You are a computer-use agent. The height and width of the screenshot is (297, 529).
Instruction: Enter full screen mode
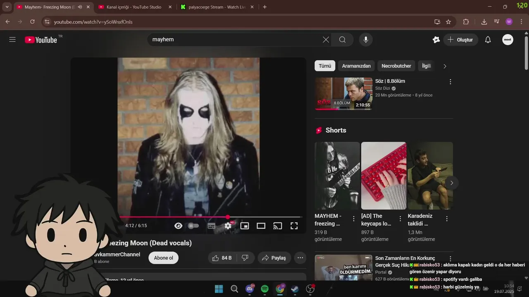click(x=294, y=226)
